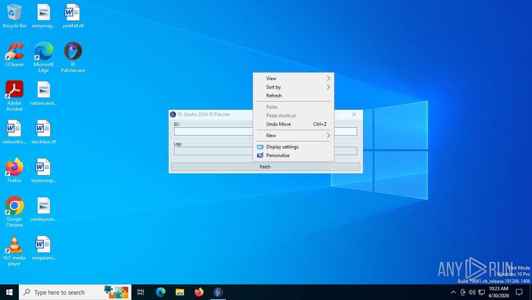Open the Windows Start menu

click(9, 292)
